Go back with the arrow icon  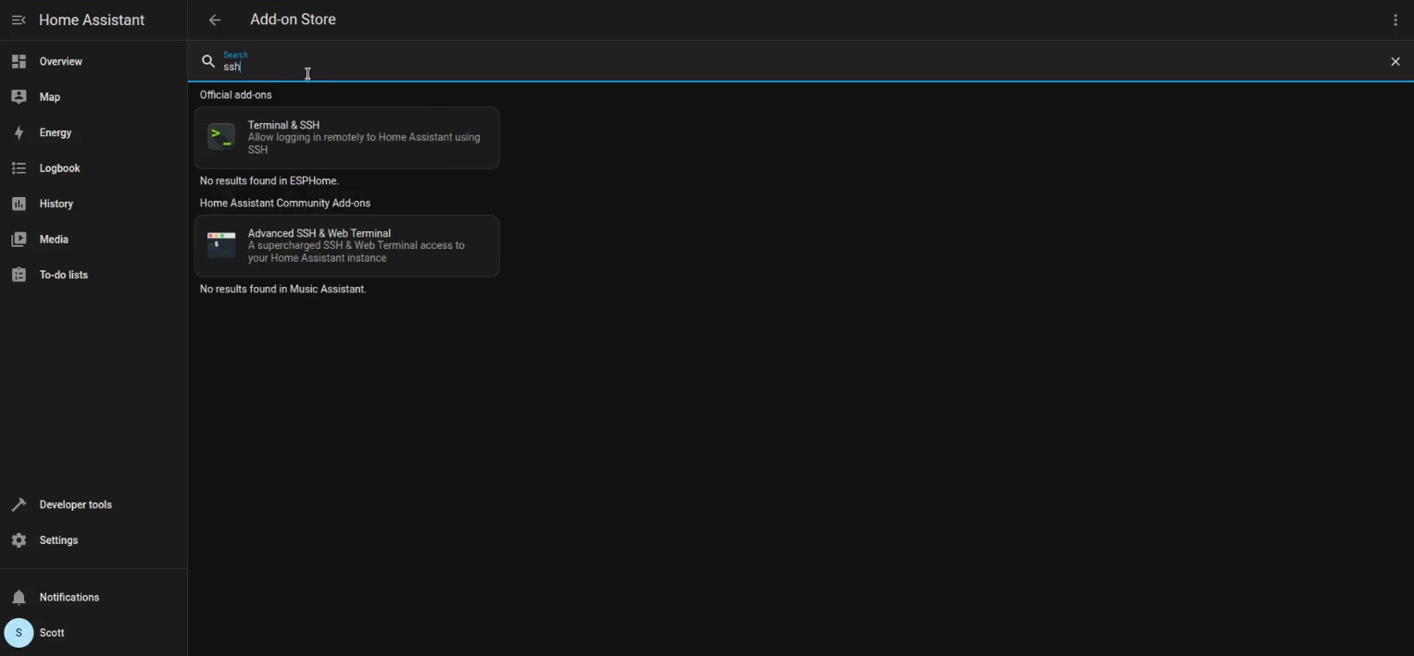[x=215, y=19]
